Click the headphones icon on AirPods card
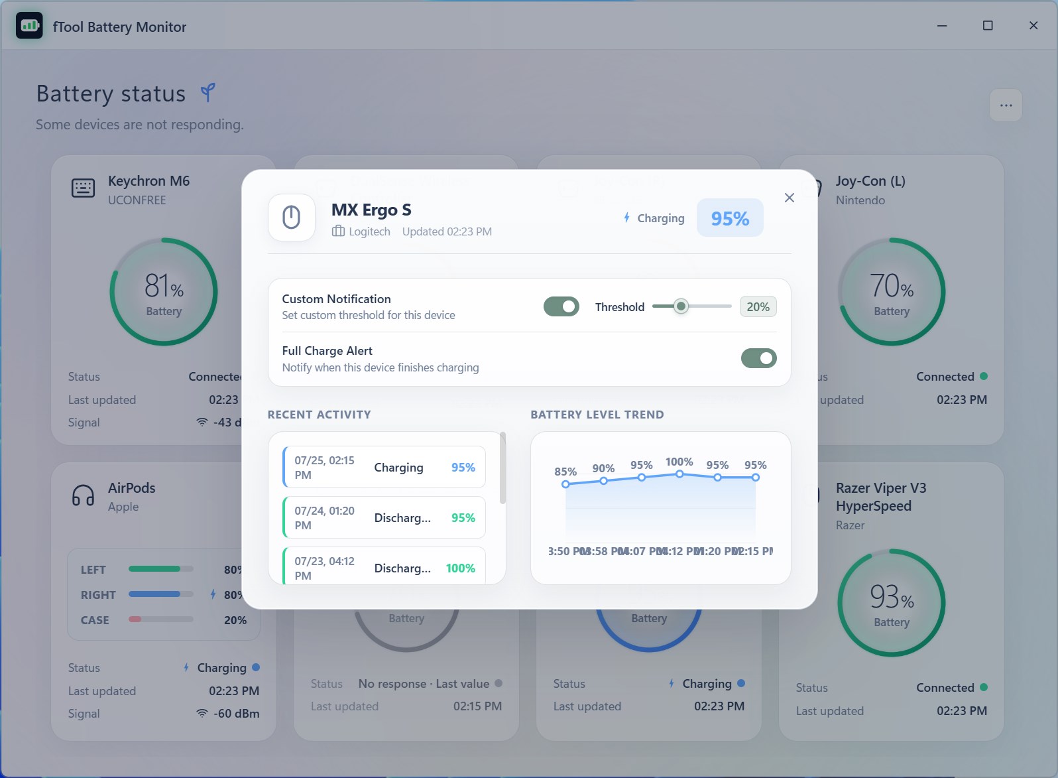Viewport: 1058px width, 778px height. coord(83,495)
